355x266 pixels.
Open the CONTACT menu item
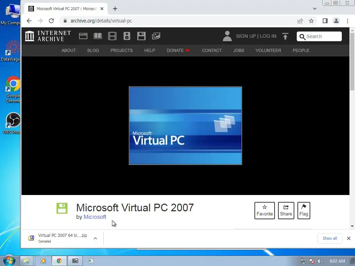point(212,51)
